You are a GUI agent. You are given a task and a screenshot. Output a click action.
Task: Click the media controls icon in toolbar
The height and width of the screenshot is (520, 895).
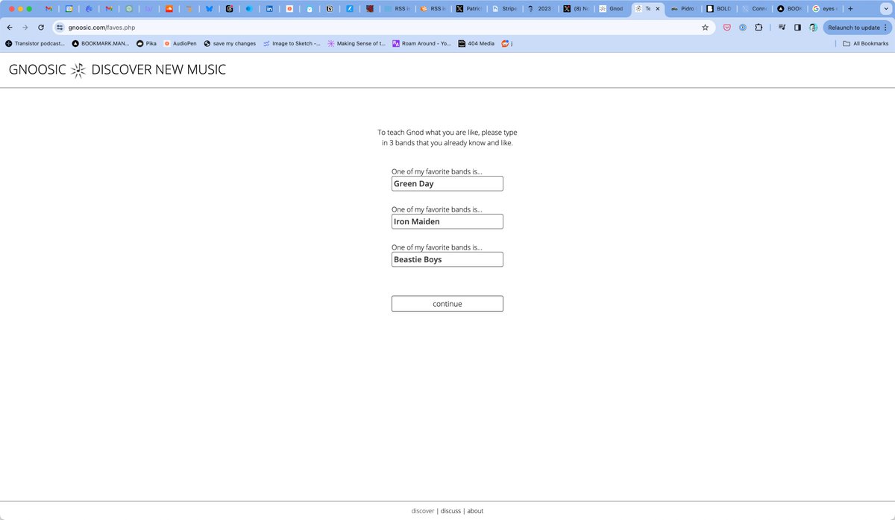click(781, 28)
